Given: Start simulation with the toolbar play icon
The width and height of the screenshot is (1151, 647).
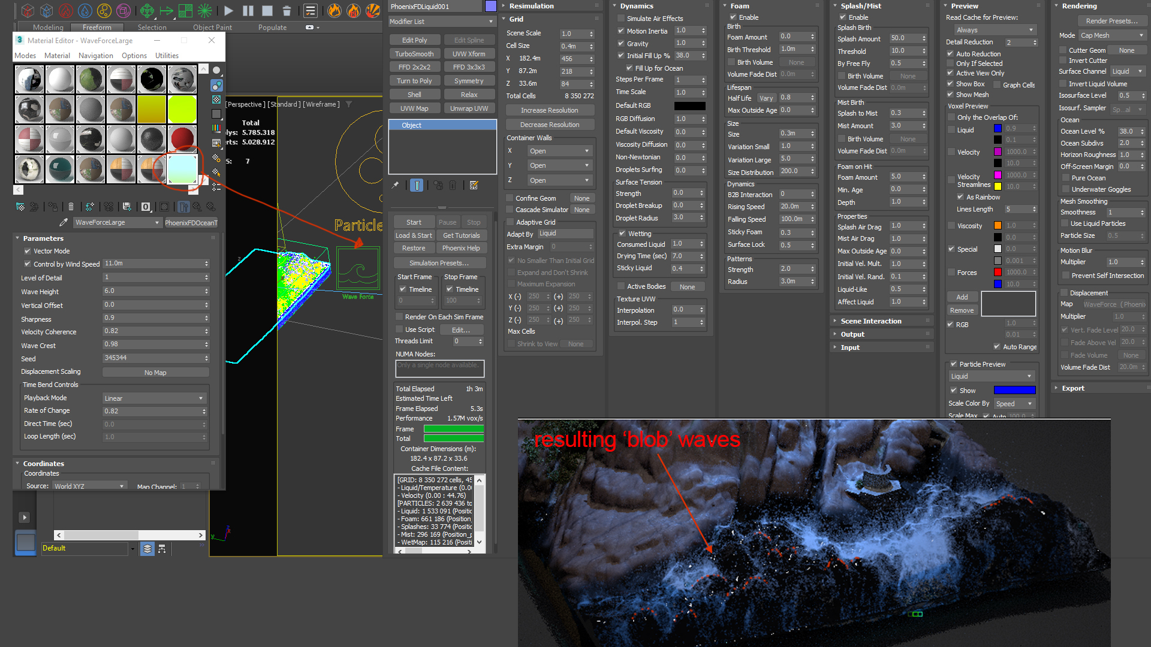Looking at the screenshot, I should point(228,10).
